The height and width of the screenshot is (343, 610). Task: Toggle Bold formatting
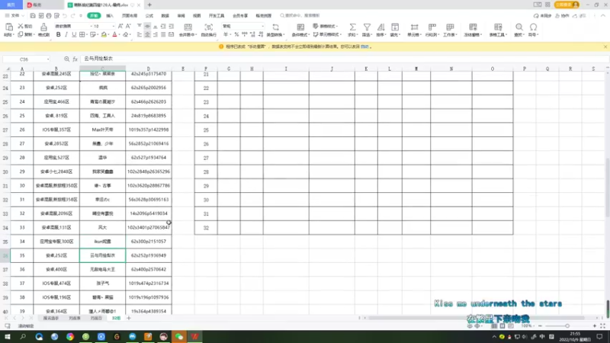59,34
